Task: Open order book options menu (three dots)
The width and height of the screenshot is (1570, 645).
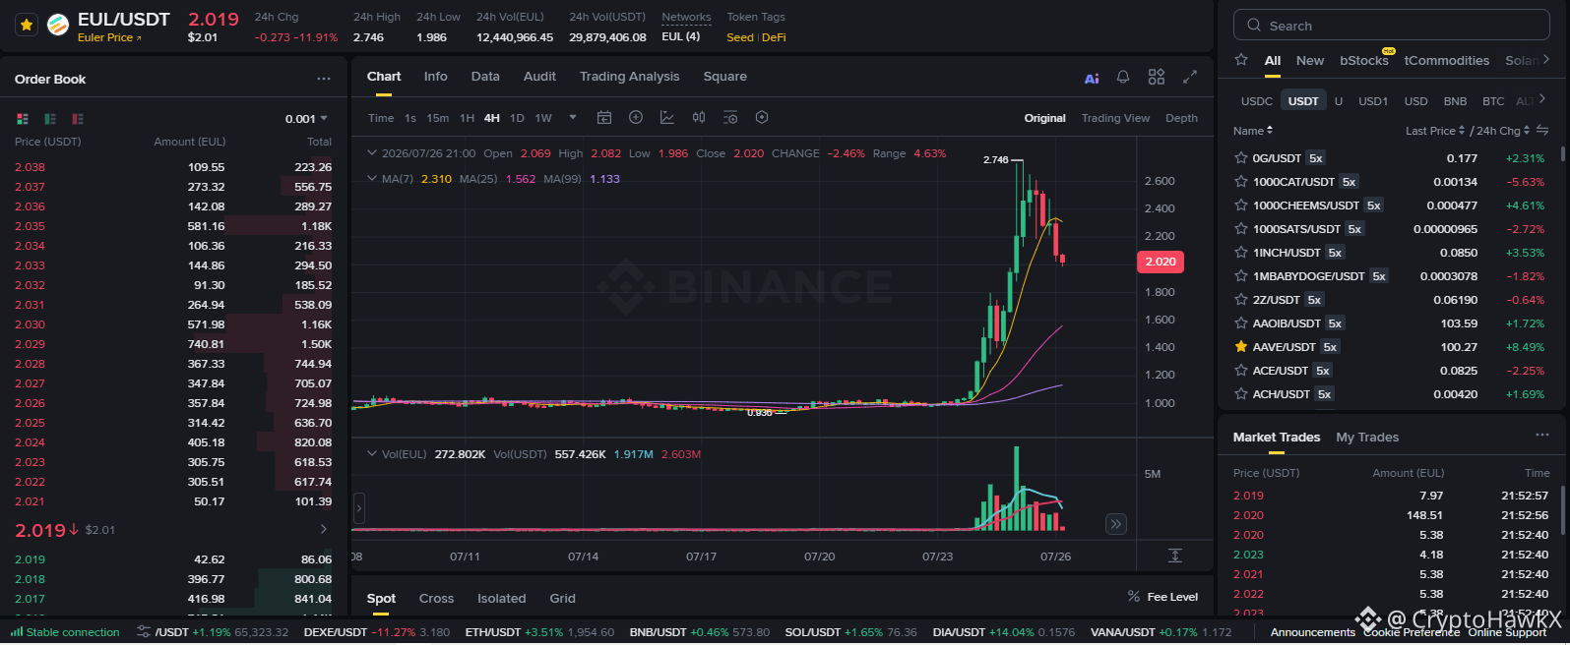Action: click(324, 79)
